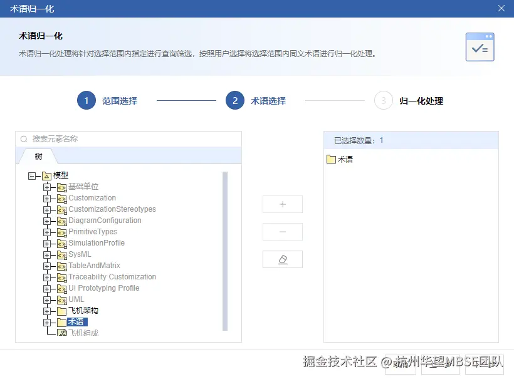Click the PrimitiveTypes profile icon
The width and height of the screenshot is (514, 379).
[x=61, y=232]
